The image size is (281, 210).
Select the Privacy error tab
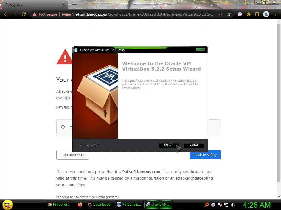tap(34, 5)
